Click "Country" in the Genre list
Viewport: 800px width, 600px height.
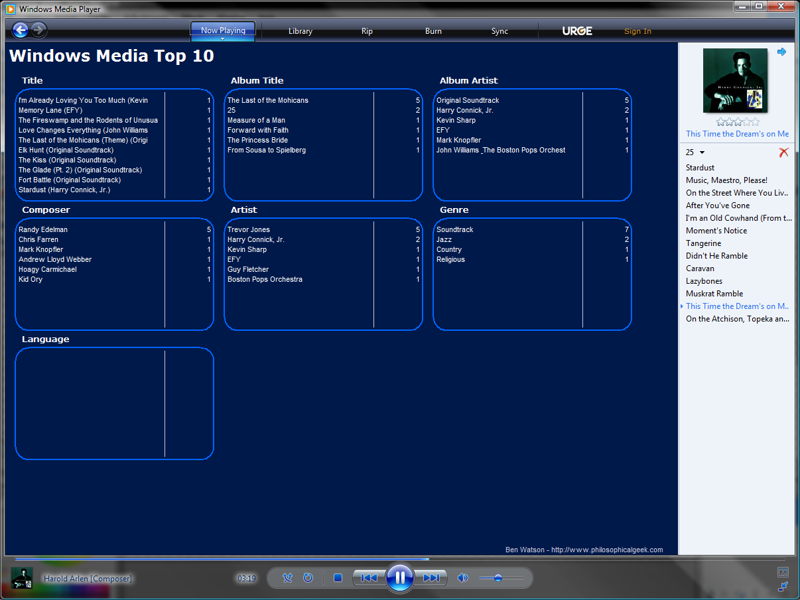coord(449,249)
